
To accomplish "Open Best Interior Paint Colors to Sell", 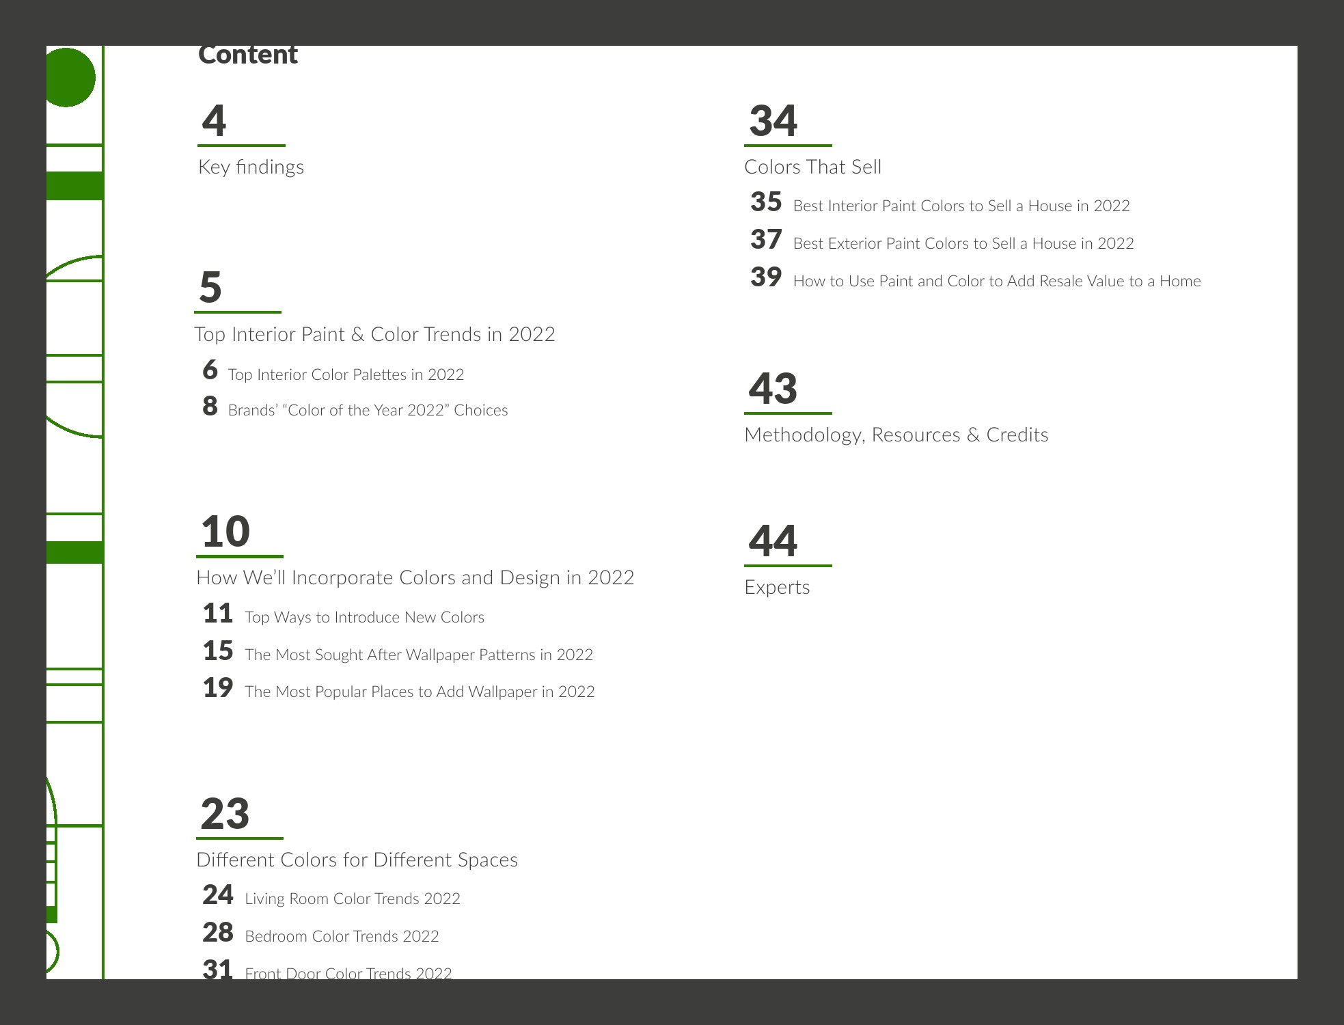I will coord(961,206).
